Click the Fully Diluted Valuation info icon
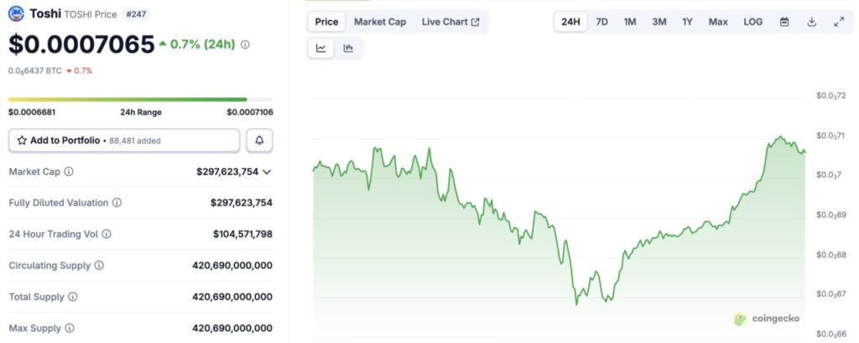Image resolution: width=859 pixels, height=343 pixels. [x=117, y=203]
